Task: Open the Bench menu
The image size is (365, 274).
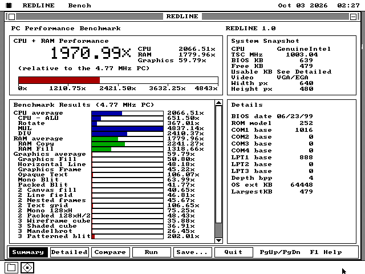Action: tap(80, 5)
